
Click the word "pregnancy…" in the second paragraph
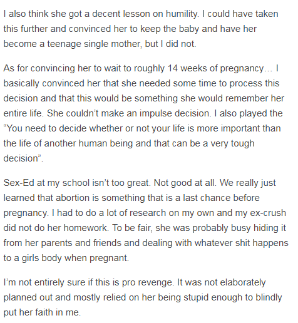pos(246,69)
